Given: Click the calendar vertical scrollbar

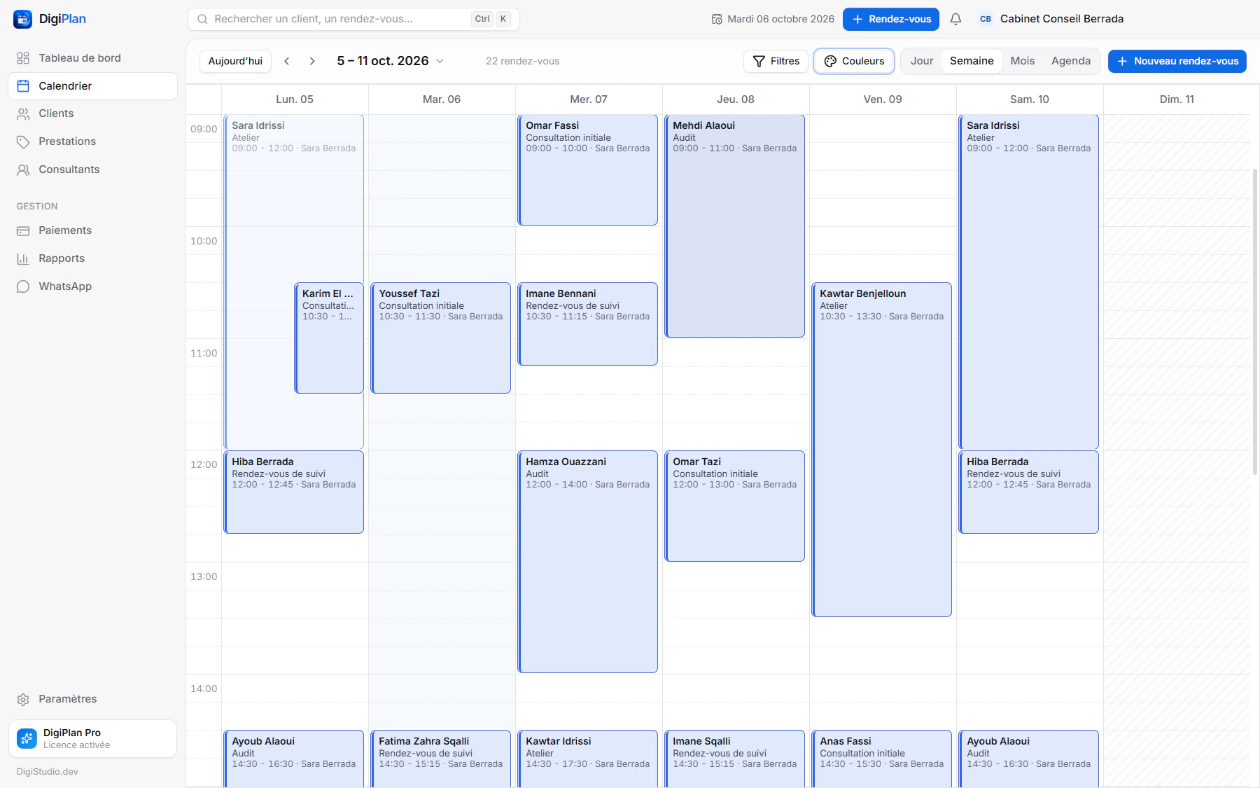Looking at the screenshot, I should pos(1255,322).
